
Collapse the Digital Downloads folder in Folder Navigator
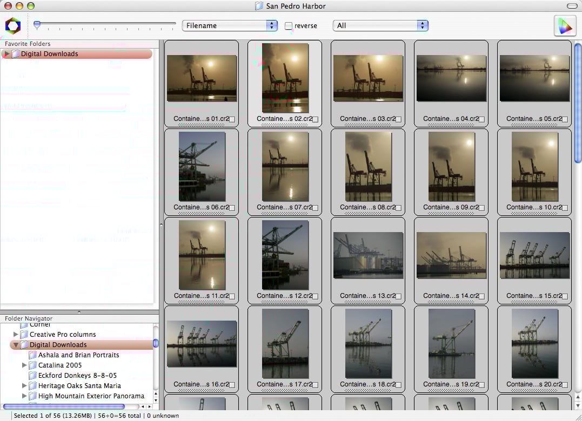pos(16,345)
